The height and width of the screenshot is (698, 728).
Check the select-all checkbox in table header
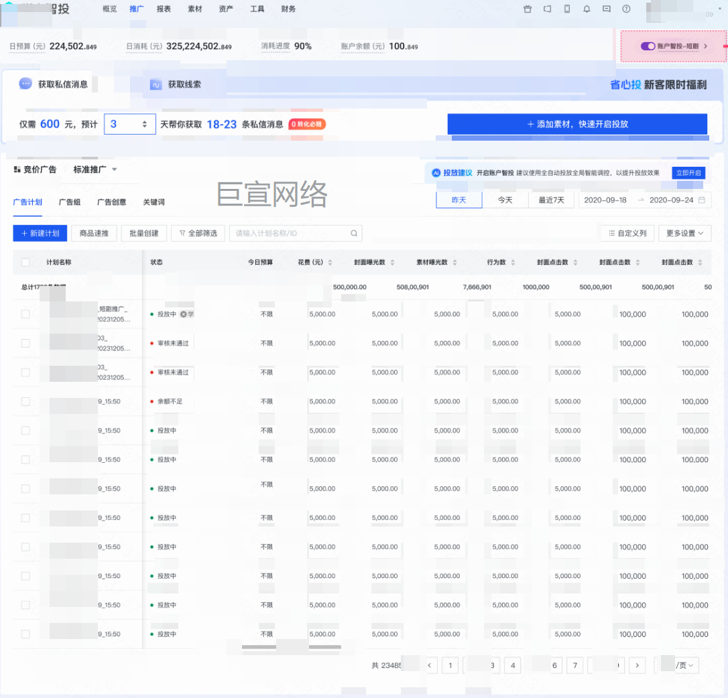tap(25, 263)
